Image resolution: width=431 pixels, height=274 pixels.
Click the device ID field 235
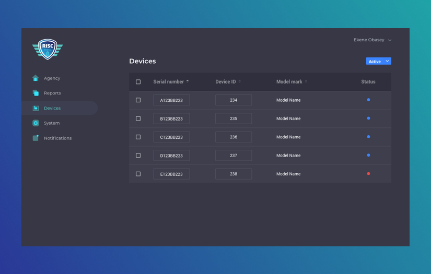[234, 118]
